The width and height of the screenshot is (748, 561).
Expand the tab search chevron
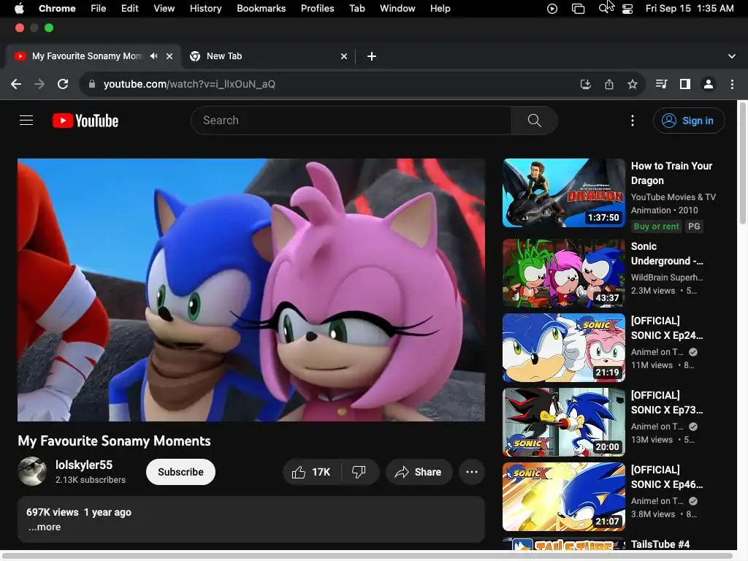pos(732,56)
